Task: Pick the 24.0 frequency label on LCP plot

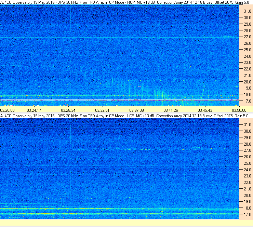Action: 247,170
